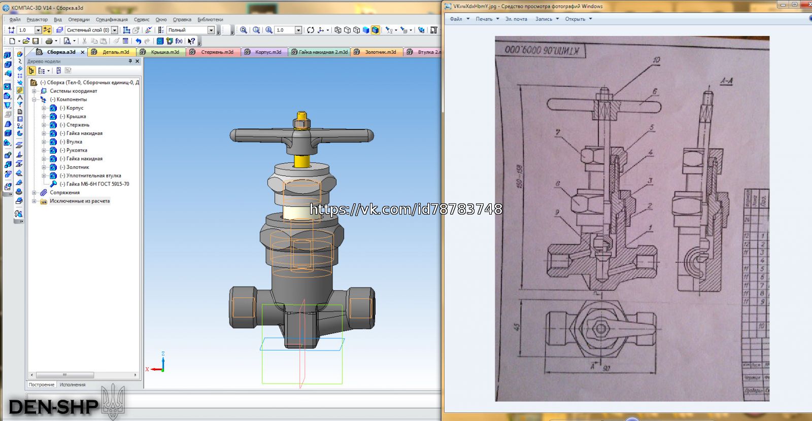Select Wireframe display mode icon
This screenshot has width=812, height=421.
337,30
